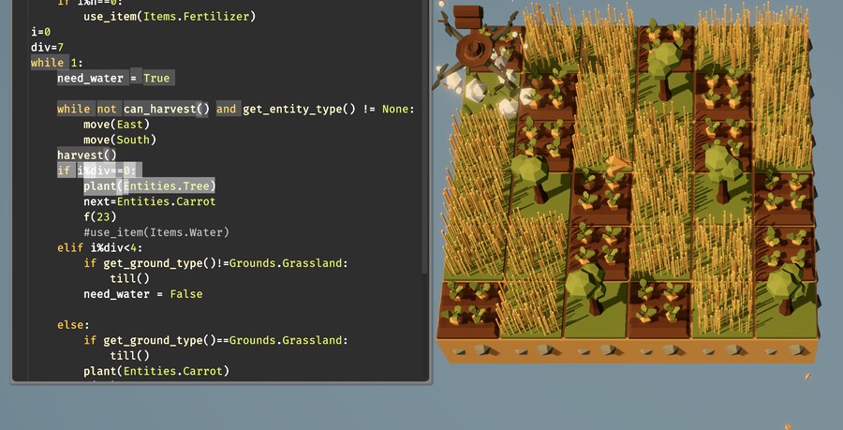Place cursor on the 'move(South)' line
The width and height of the screenshot is (843, 430).
pos(119,140)
